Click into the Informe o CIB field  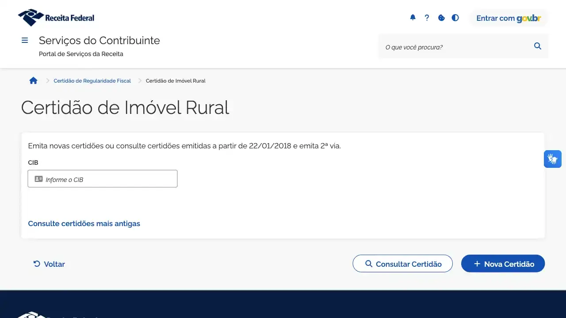click(x=103, y=179)
